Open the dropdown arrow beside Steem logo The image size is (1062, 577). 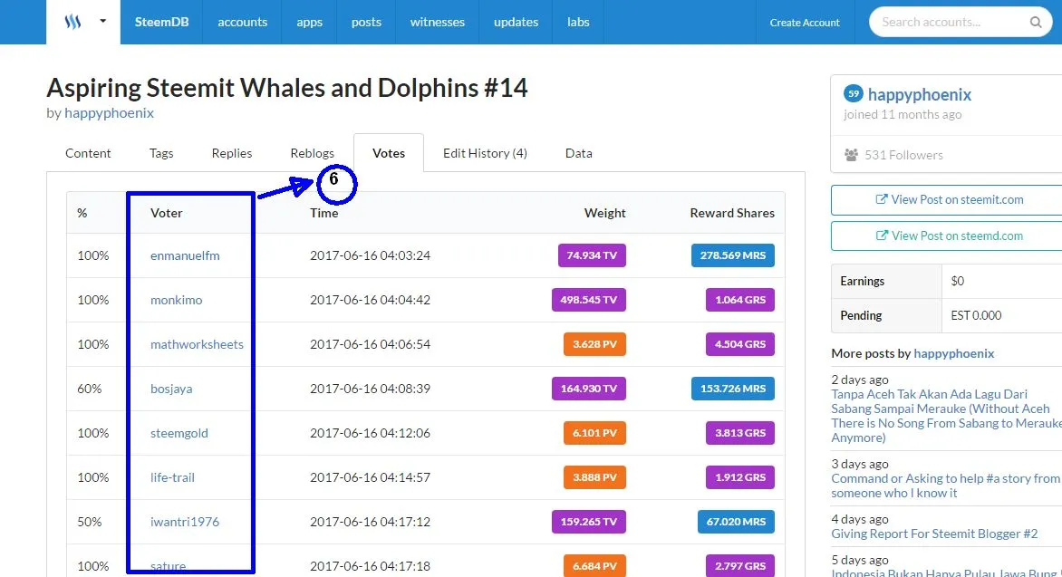pos(103,21)
